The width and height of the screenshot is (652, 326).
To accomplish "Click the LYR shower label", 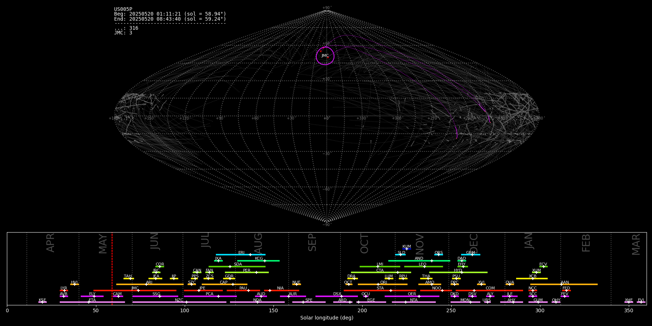I will [64, 288].
